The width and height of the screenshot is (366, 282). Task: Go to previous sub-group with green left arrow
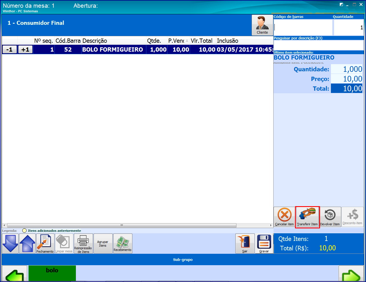[15, 274]
